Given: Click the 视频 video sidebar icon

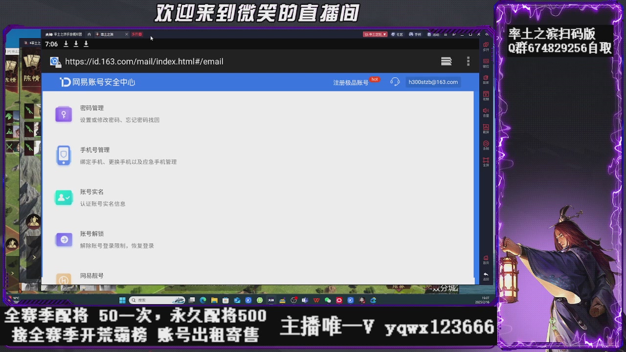Looking at the screenshot, I should click(x=486, y=95).
